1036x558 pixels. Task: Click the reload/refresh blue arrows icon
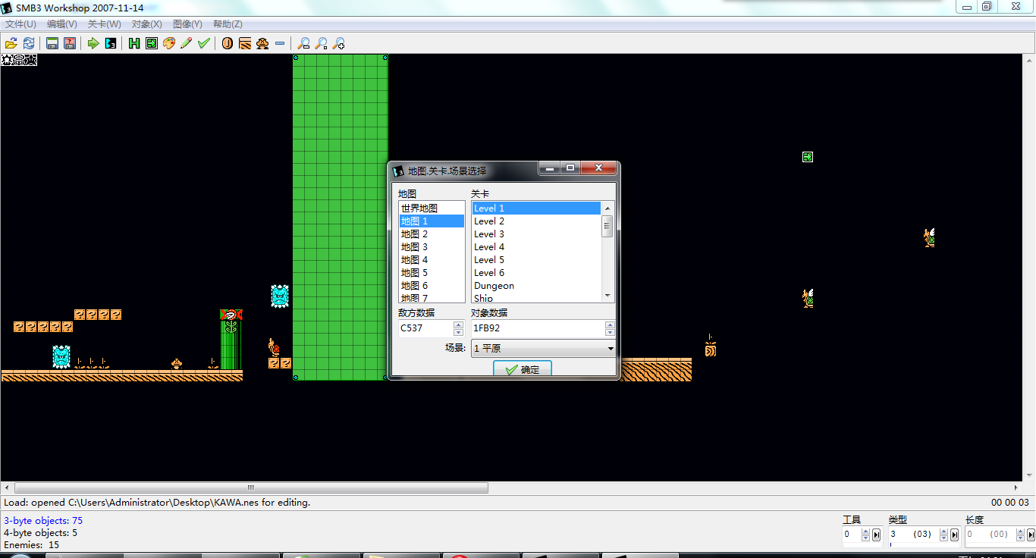[29, 43]
